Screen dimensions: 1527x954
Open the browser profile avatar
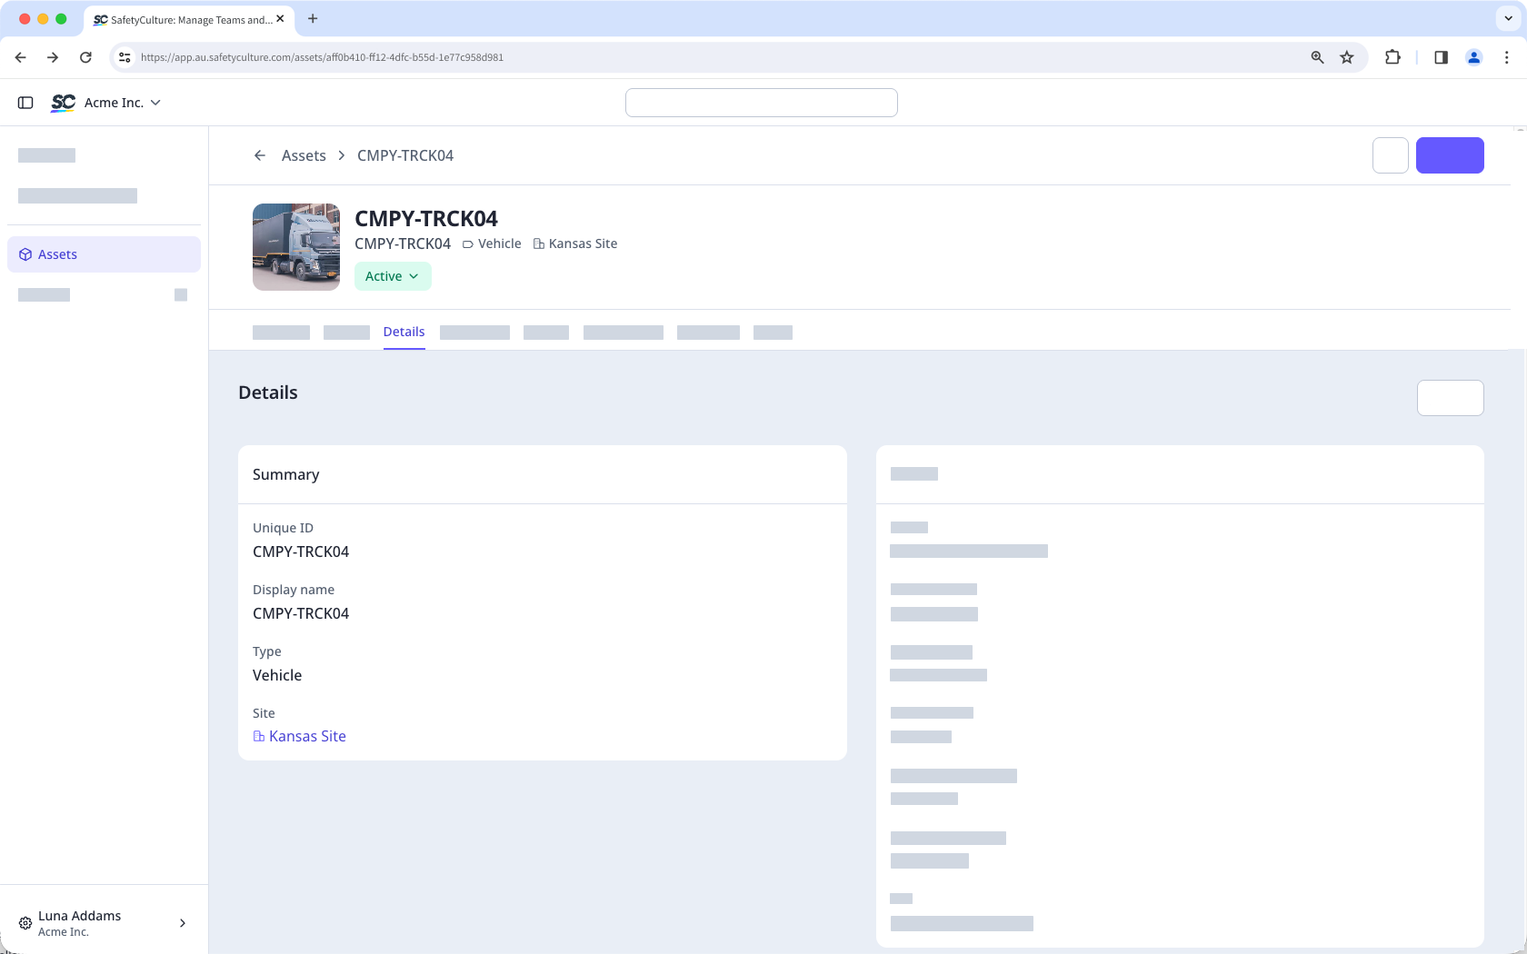[1474, 57]
